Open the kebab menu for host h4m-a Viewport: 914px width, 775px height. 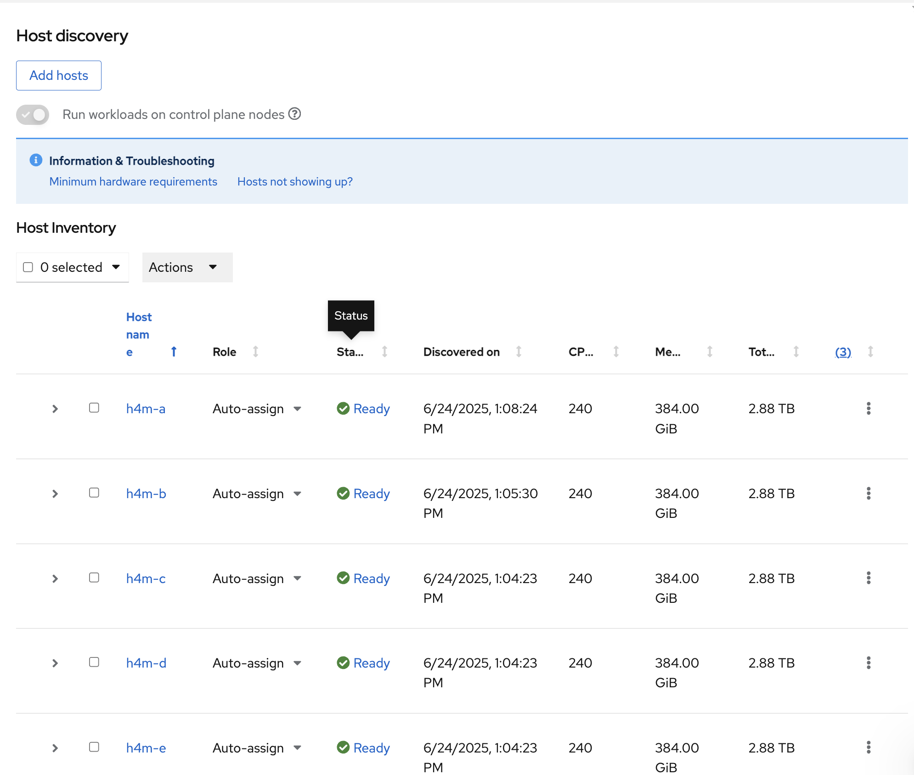point(869,409)
